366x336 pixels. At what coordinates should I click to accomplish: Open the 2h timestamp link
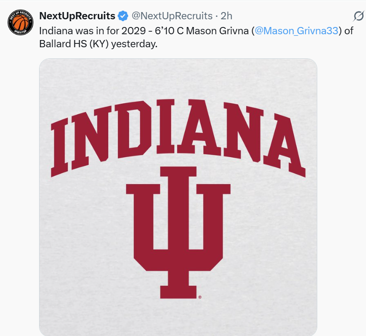click(226, 16)
